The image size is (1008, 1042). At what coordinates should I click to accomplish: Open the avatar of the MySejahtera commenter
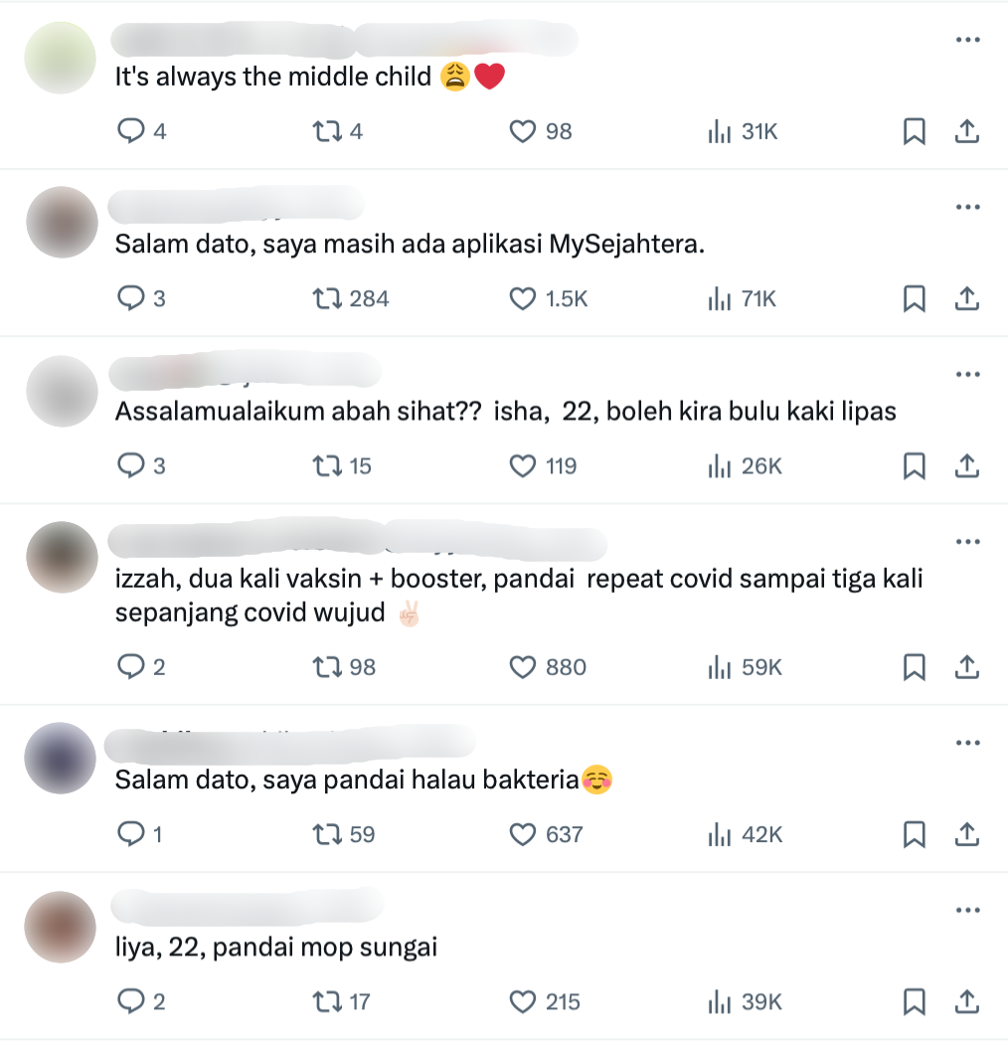(x=62, y=222)
